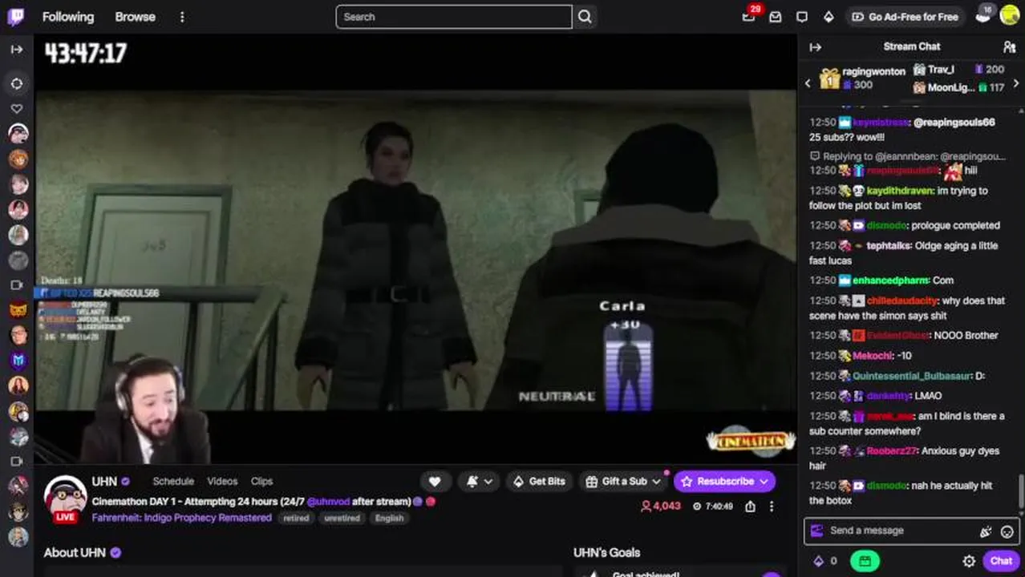The image size is (1025, 577).
Task: Open the stream options three-dot menu
Action: pos(772,506)
